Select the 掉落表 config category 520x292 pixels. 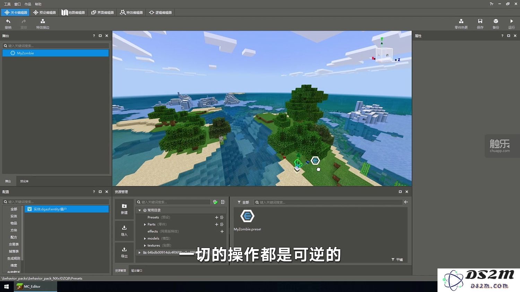(14, 252)
